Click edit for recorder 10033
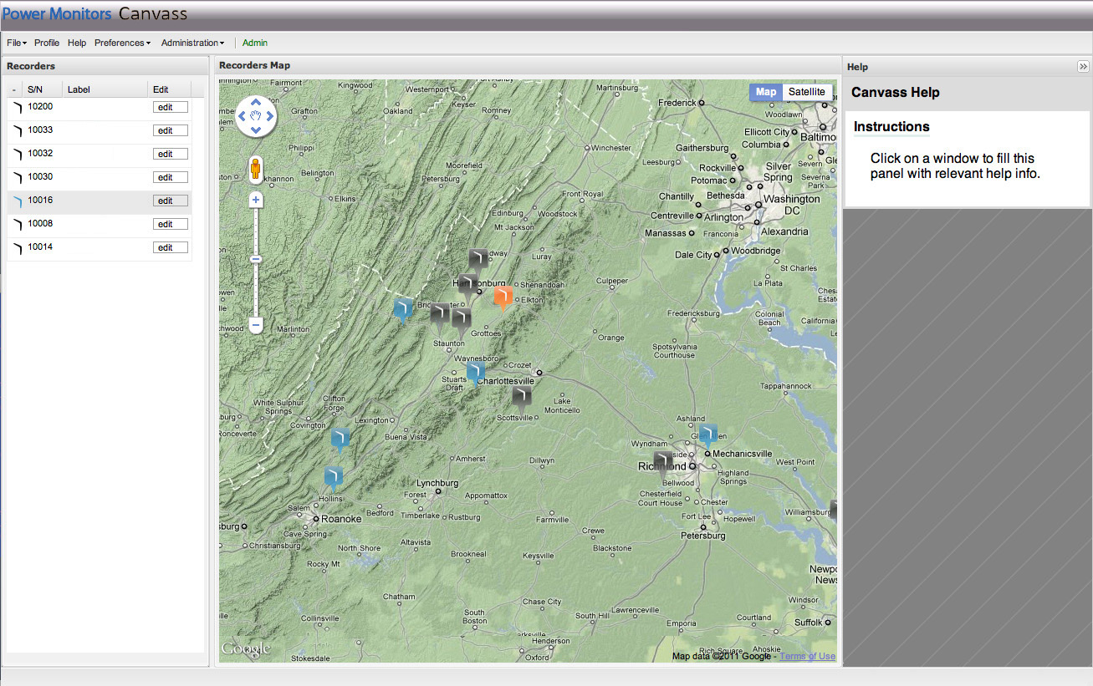The height and width of the screenshot is (686, 1093). tap(170, 130)
